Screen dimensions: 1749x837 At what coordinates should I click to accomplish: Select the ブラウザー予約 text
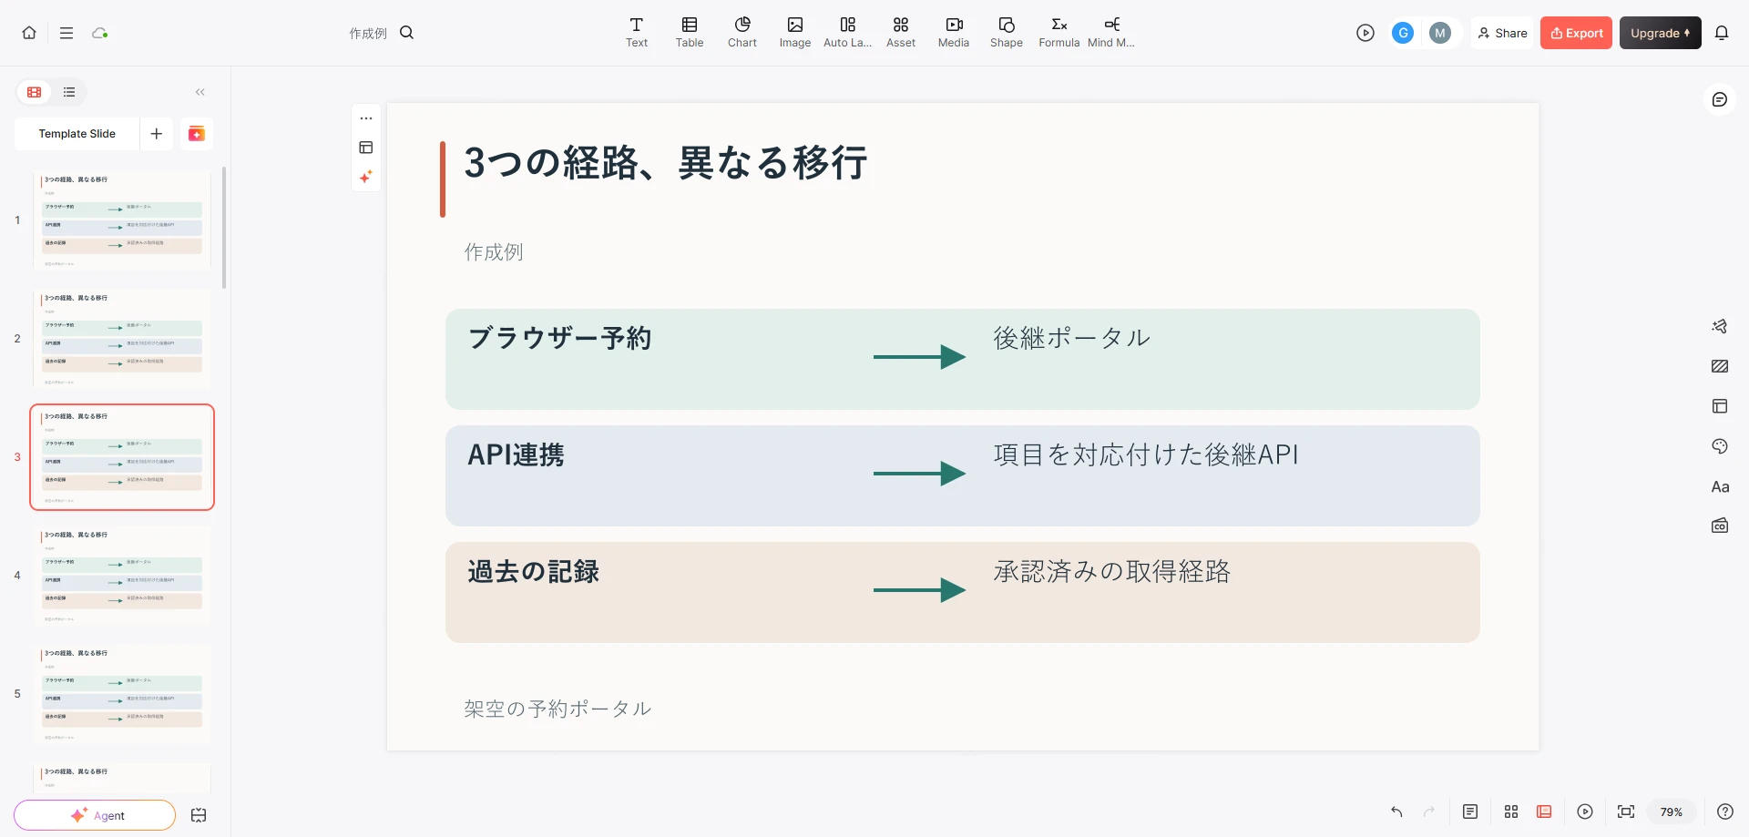click(x=559, y=338)
